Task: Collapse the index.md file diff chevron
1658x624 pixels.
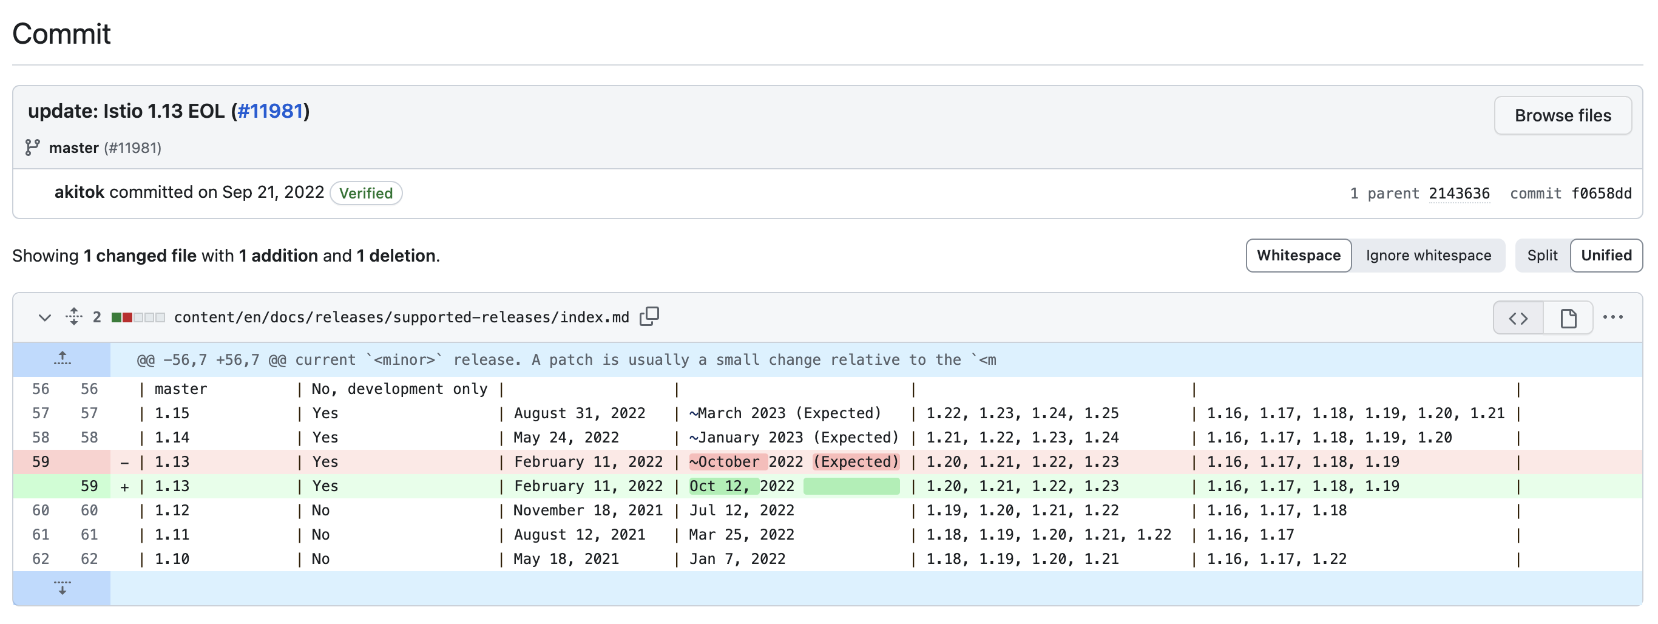Action: coord(44,317)
